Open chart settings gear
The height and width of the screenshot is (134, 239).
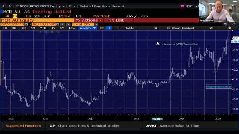pyautogui.click(x=230, y=28)
